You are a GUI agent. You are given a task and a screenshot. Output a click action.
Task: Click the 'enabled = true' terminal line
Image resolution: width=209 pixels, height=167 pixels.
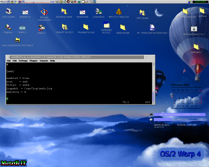(x=18, y=78)
